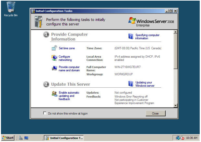Click the server icon in dialog header
The image size is (201, 142).
coord(38,22)
